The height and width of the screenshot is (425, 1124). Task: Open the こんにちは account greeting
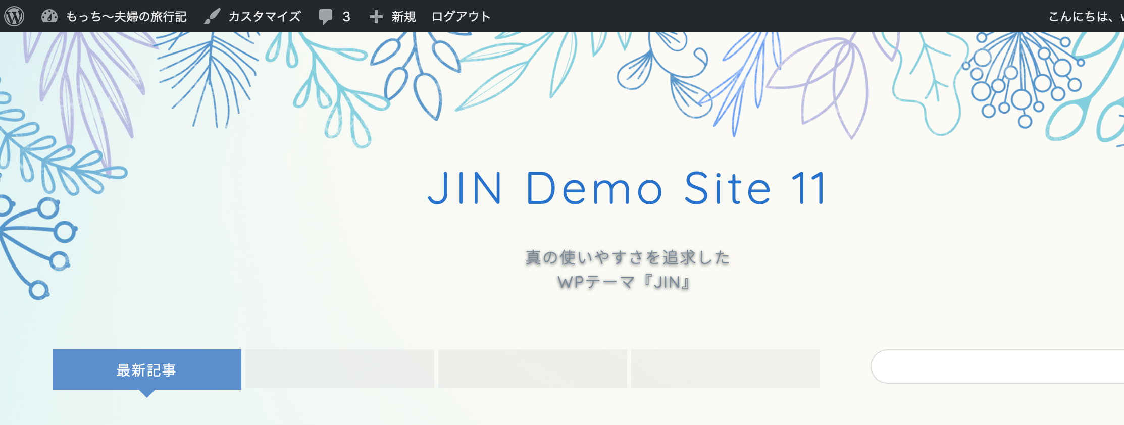[x=1086, y=17]
